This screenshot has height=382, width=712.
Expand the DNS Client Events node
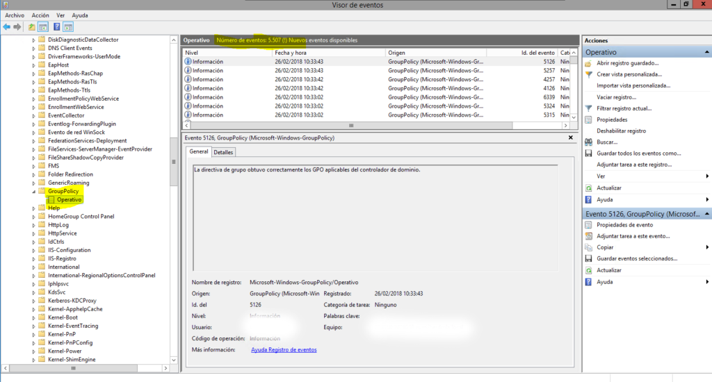[x=33, y=48]
